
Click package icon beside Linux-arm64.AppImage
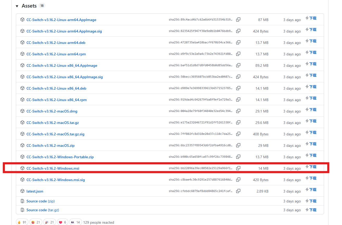(22, 20)
